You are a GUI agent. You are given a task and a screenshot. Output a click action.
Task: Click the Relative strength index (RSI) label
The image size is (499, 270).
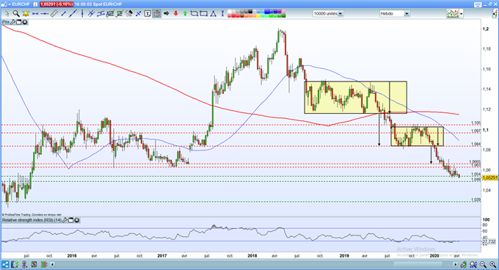tap(32, 220)
